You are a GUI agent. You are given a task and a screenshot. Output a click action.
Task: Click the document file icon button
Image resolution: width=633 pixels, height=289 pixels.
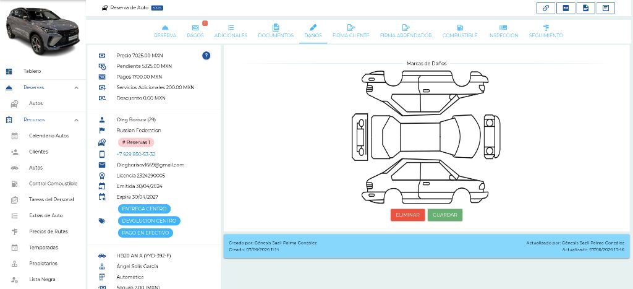click(585, 8)
